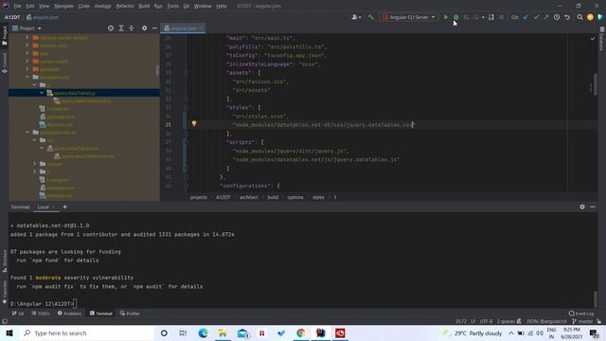The height and width of the screenshot is (341, 606).
Task: Click select opened file target icon
Action: point(111,28)
